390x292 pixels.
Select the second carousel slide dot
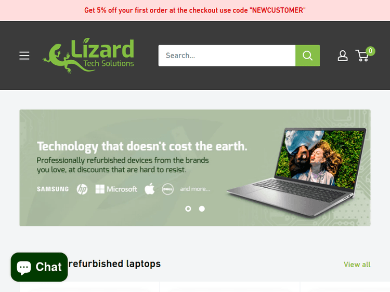click(202, 209)
